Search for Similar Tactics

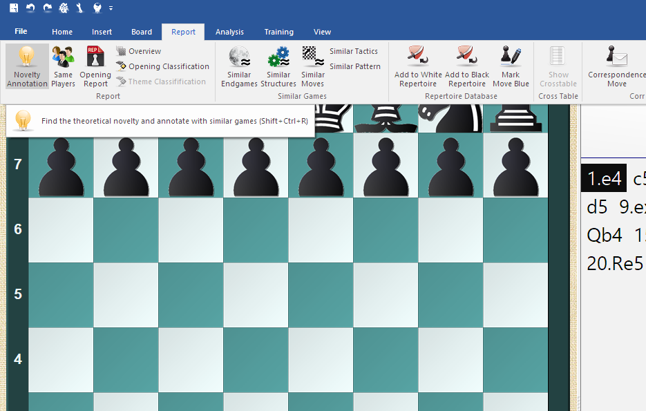click(354, 50)
